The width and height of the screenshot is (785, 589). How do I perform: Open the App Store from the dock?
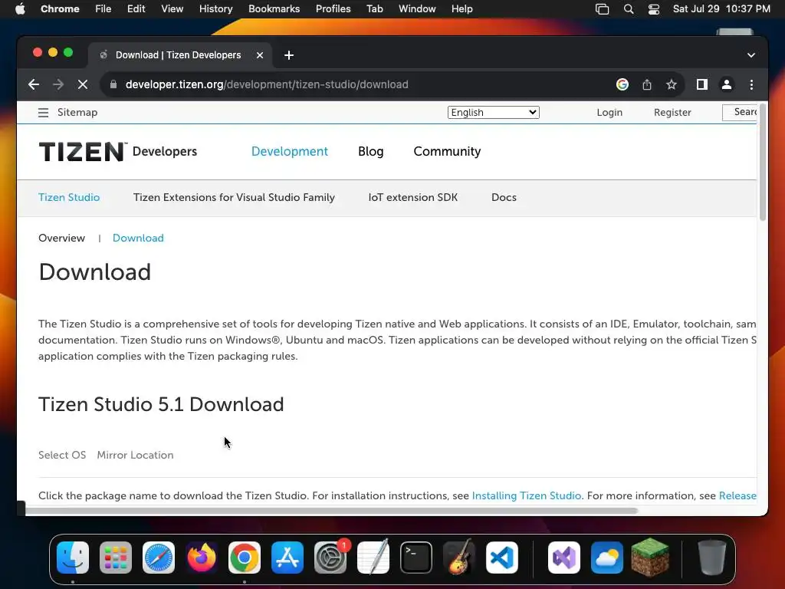click(x=287, y=558)
